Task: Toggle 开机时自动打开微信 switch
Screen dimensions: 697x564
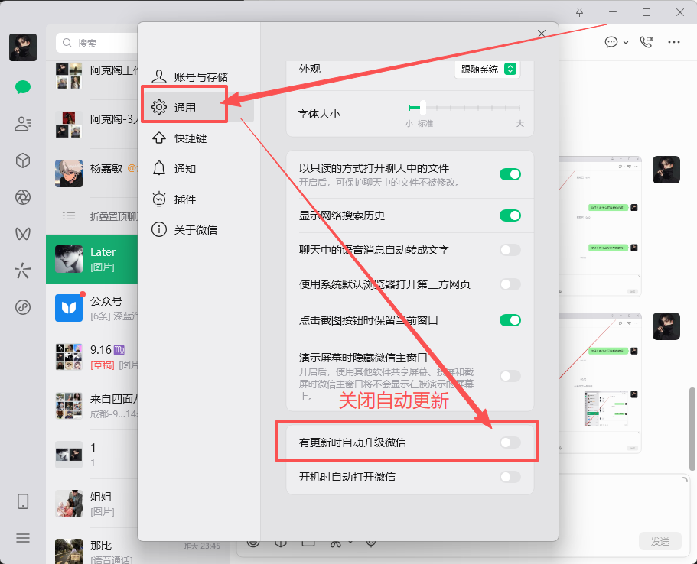Action: pyautogui.click(x=510, y=477)
